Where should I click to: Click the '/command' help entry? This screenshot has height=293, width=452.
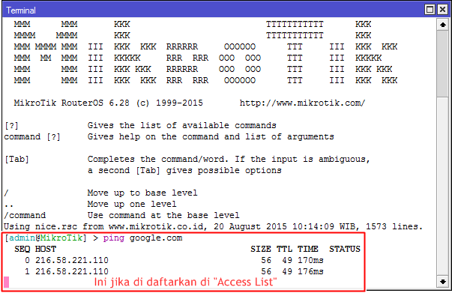pyautogui.click(x=25, y=215)
